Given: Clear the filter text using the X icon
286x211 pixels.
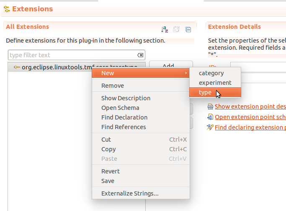Looking at the screenshot, I should coord(140,55).
